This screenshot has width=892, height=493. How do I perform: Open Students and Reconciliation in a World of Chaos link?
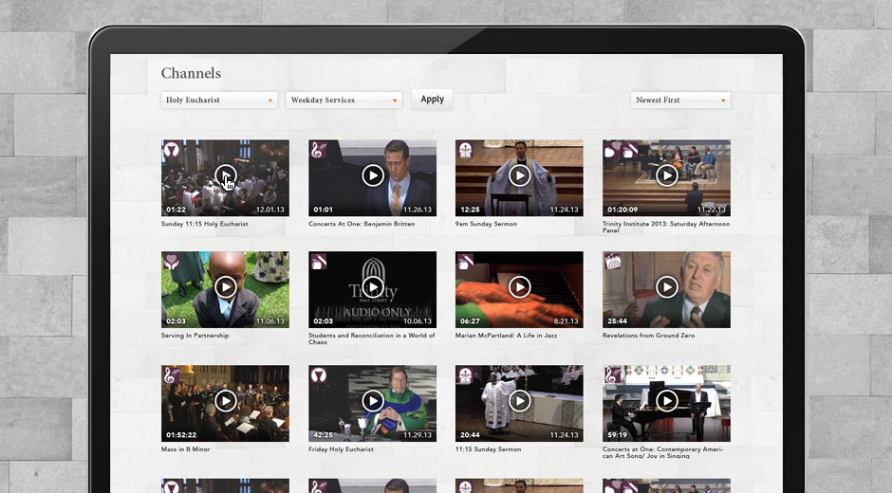tap(371, 338)
